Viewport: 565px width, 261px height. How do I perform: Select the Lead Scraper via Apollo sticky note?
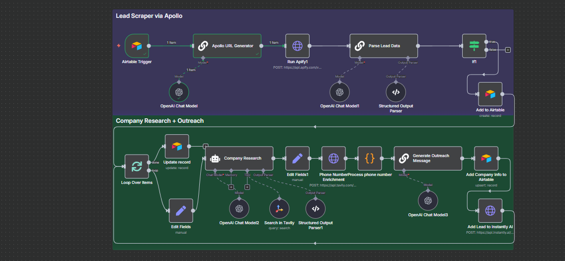click(149, 16)
